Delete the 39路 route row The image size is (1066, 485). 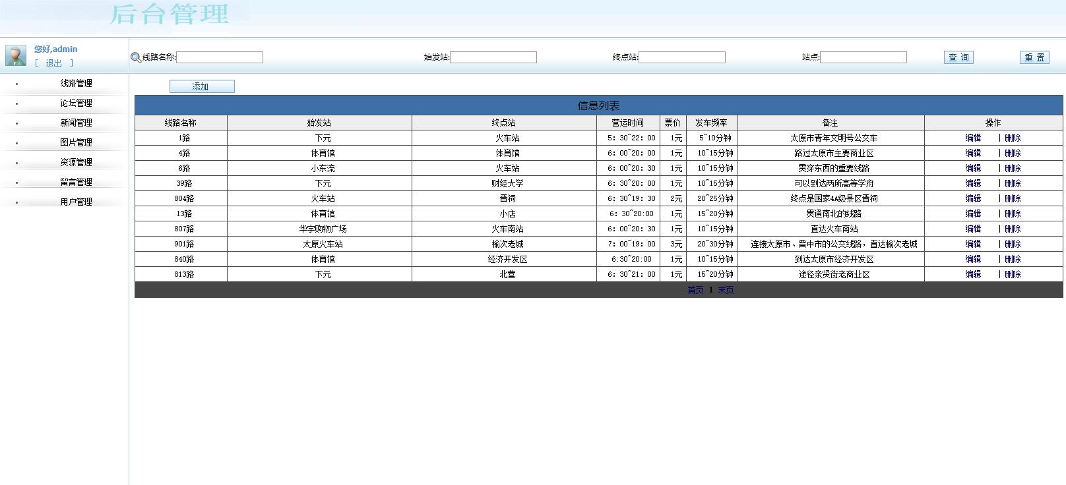click(1013, 183)
